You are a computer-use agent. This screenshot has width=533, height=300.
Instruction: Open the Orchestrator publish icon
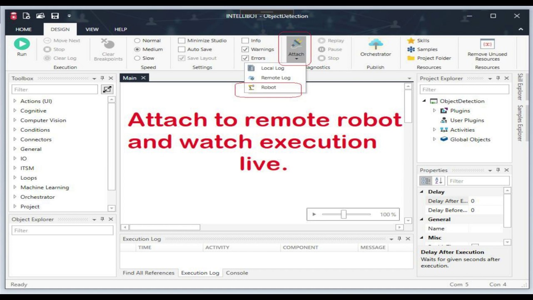376,44
